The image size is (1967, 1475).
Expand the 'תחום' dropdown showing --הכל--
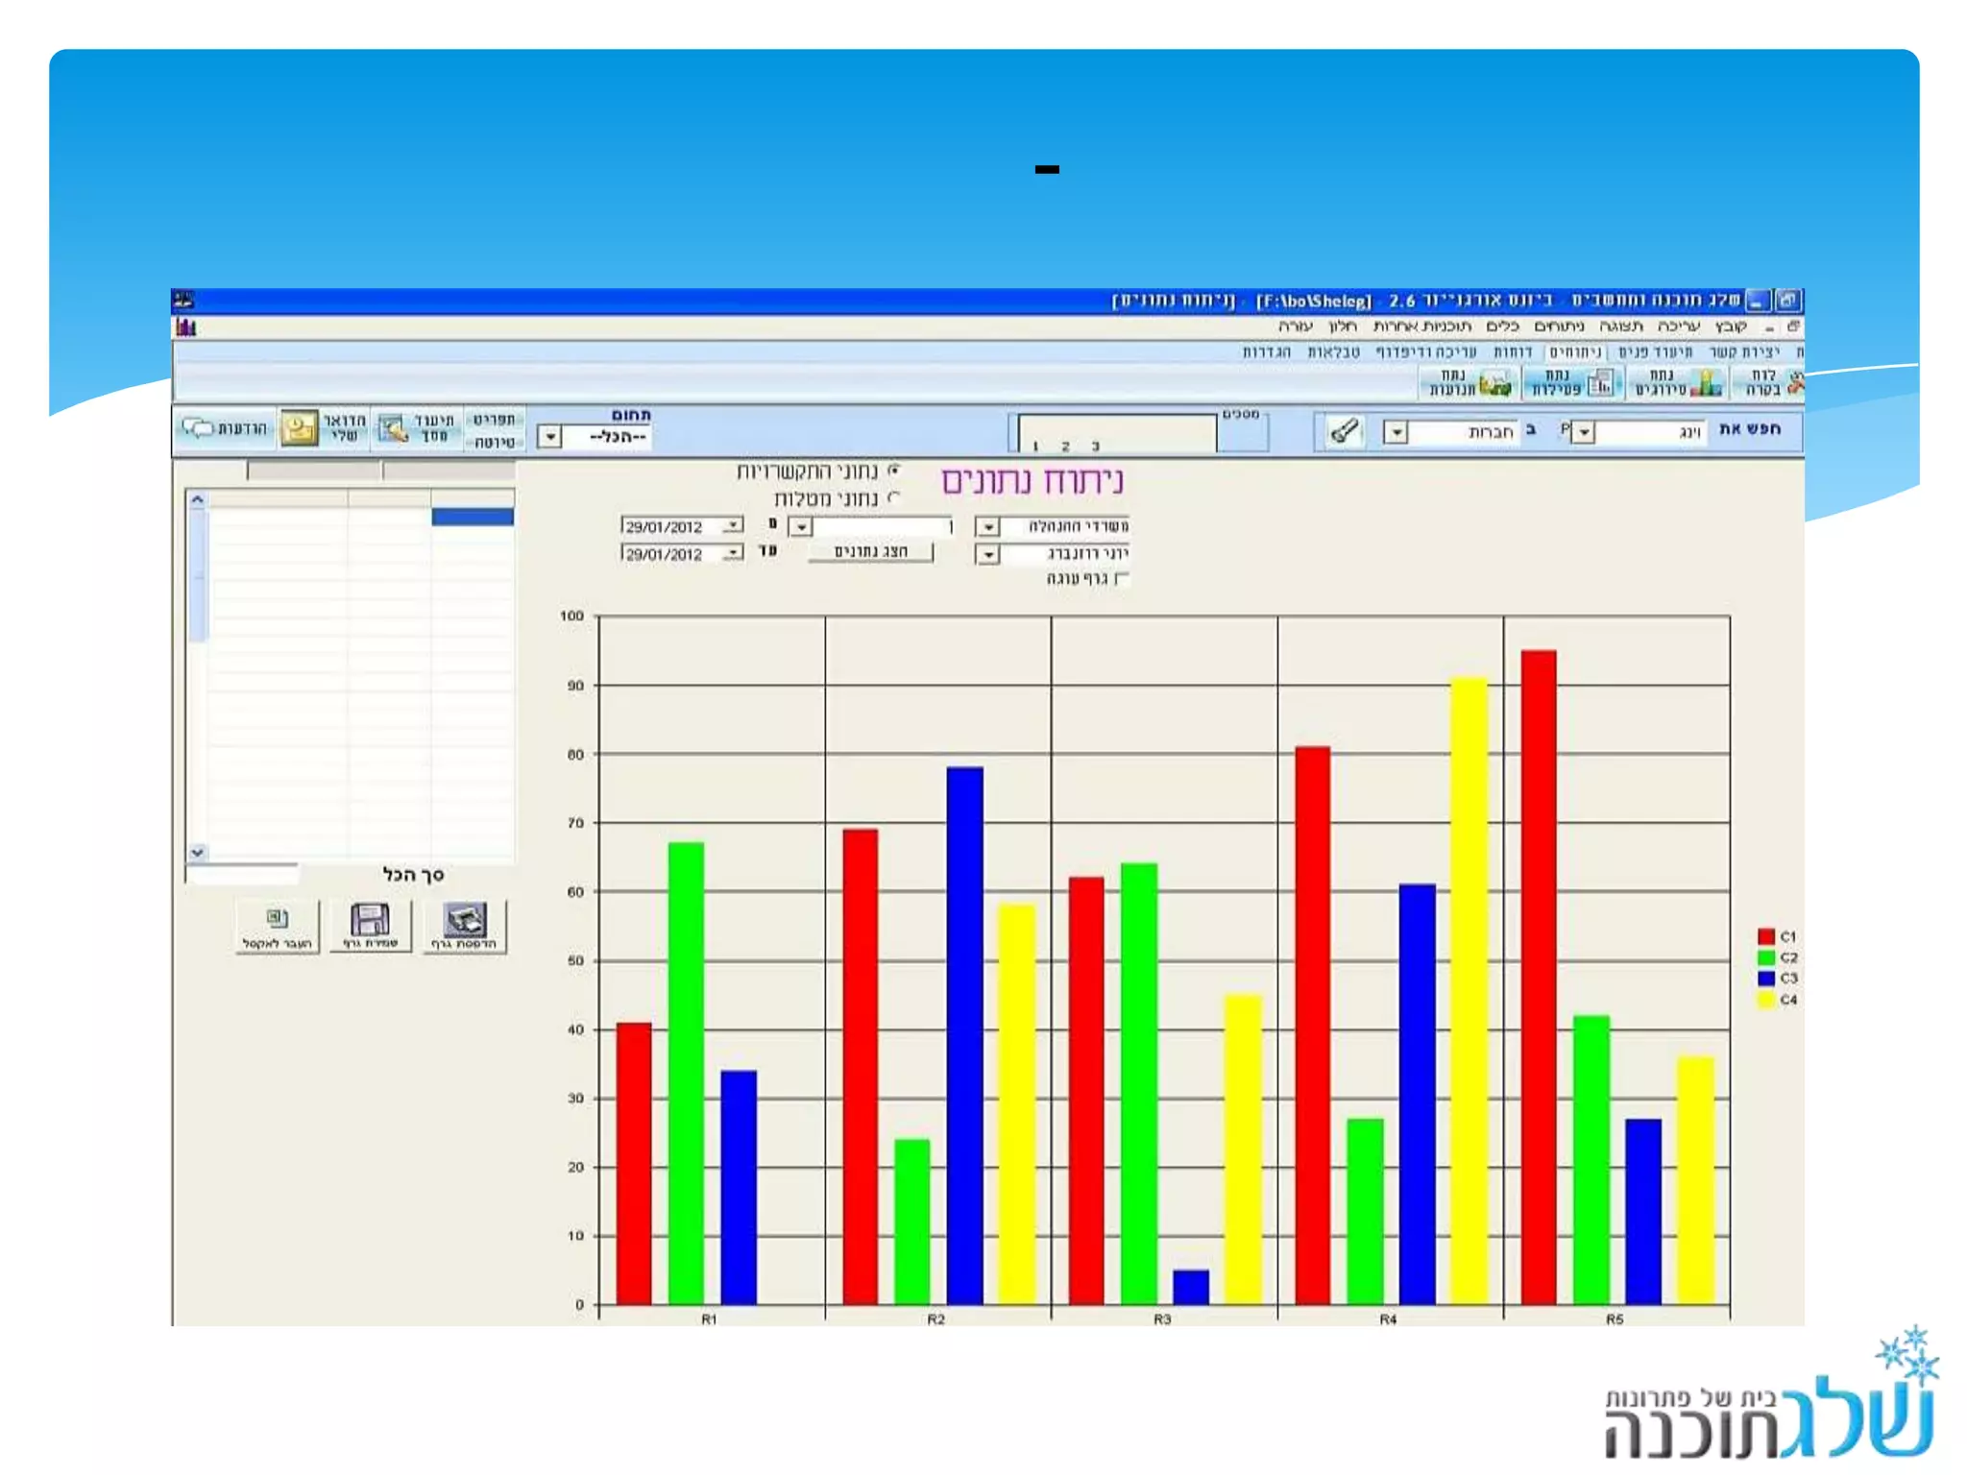coord(549,438)
